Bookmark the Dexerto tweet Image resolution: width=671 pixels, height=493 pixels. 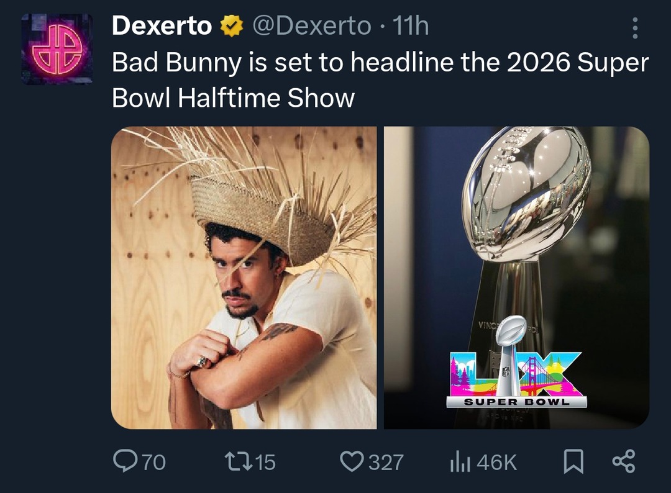573,461
